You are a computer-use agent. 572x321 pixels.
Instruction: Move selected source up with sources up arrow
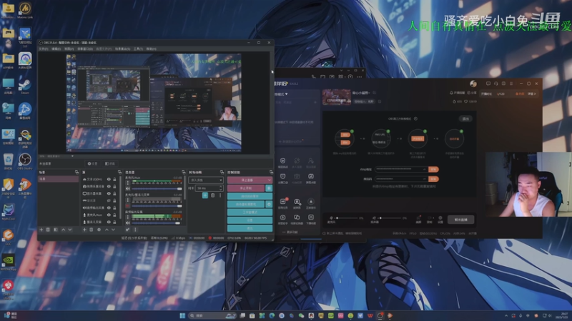(x=107, y=230)
